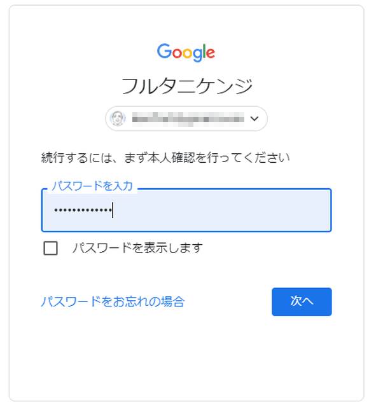Click the blue capital G in the logo
The image size is (369, 407).
pyautogui.click(x=165, y=51)
